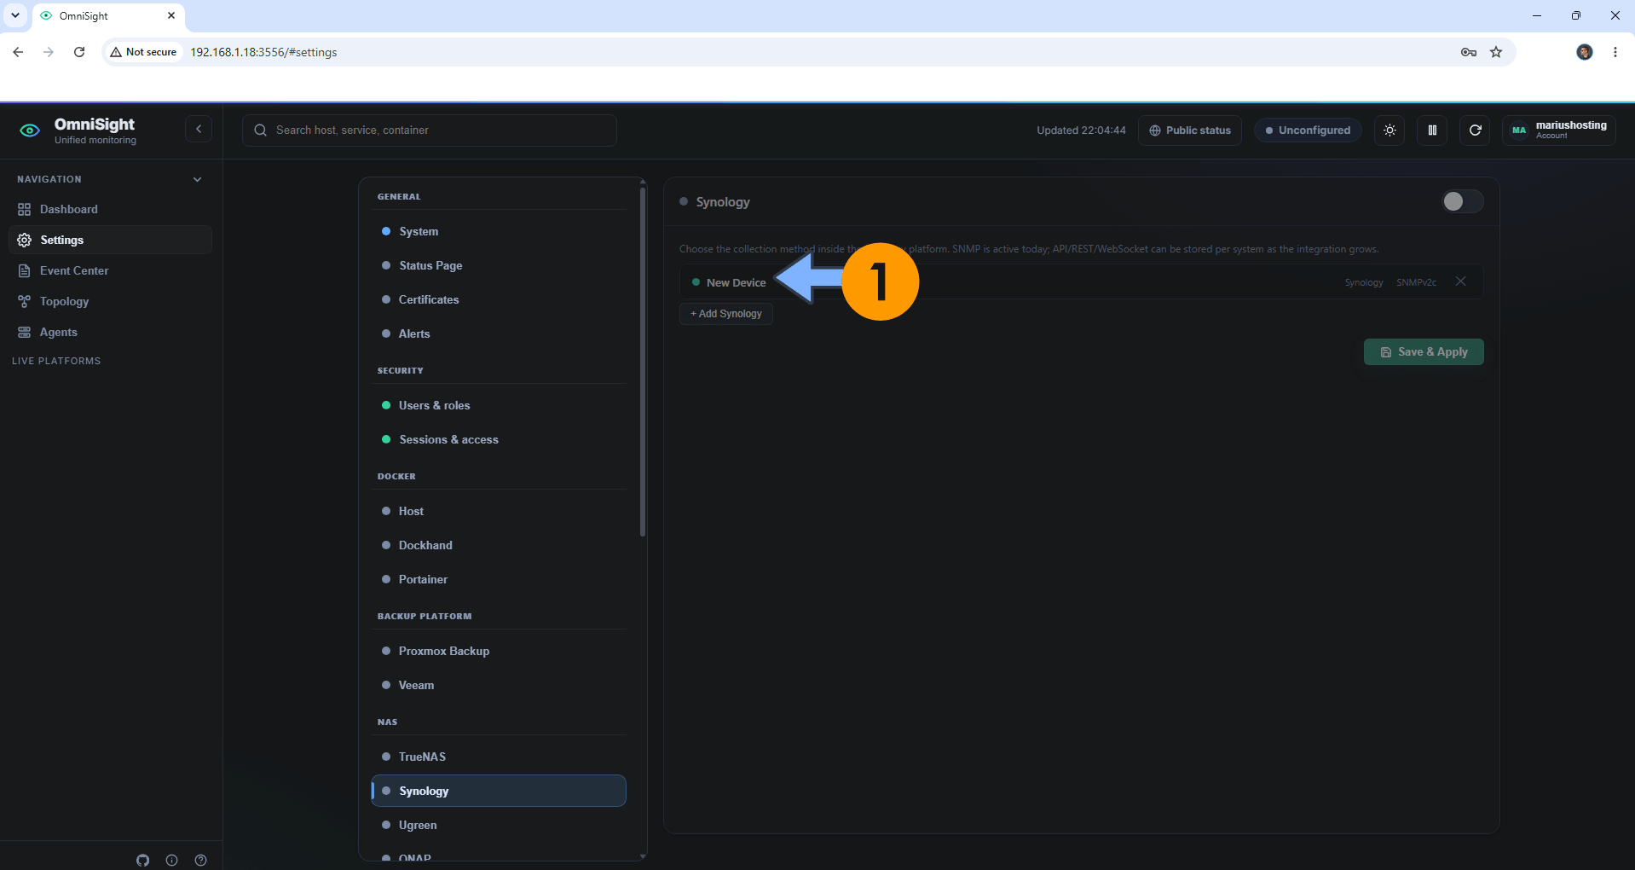
Task: Close the OmniSight browser tab
Action: (x=171, y=15)
